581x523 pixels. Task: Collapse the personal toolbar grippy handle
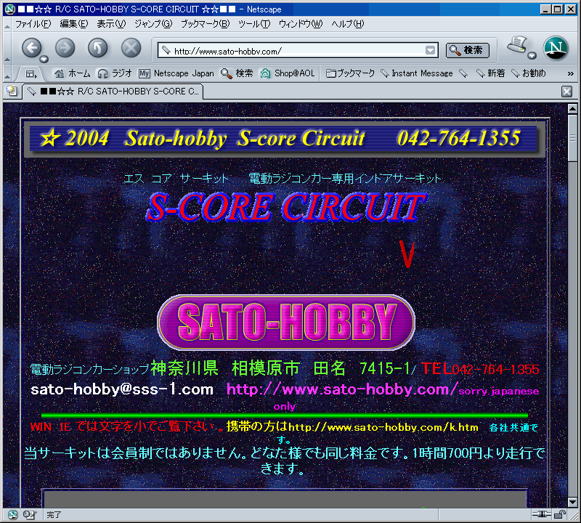(7, 73)
